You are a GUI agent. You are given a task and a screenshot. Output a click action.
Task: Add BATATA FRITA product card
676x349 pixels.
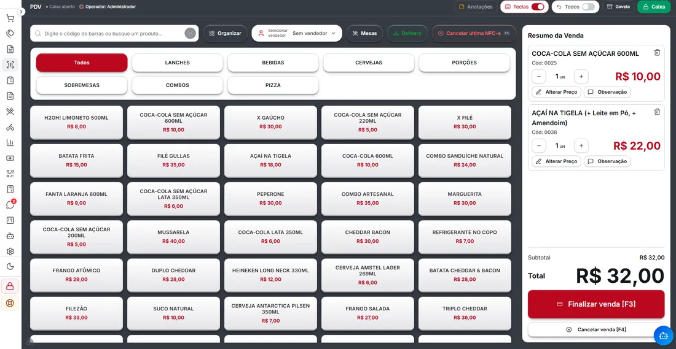[x=77, y=161]
